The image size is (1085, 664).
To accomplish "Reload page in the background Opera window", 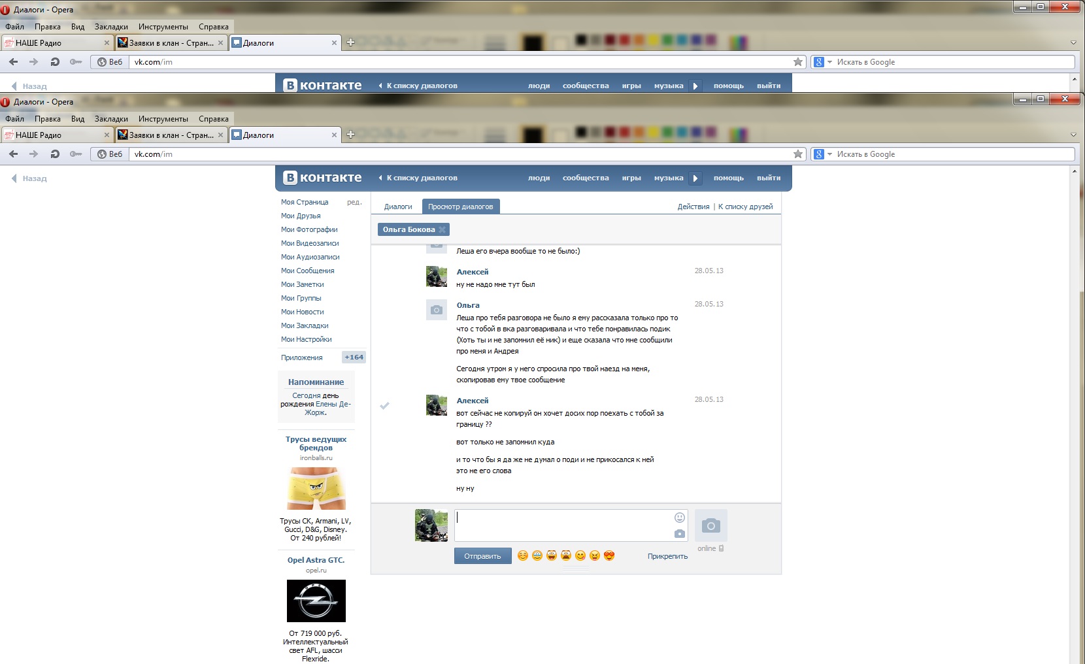I will click(55, 62).
